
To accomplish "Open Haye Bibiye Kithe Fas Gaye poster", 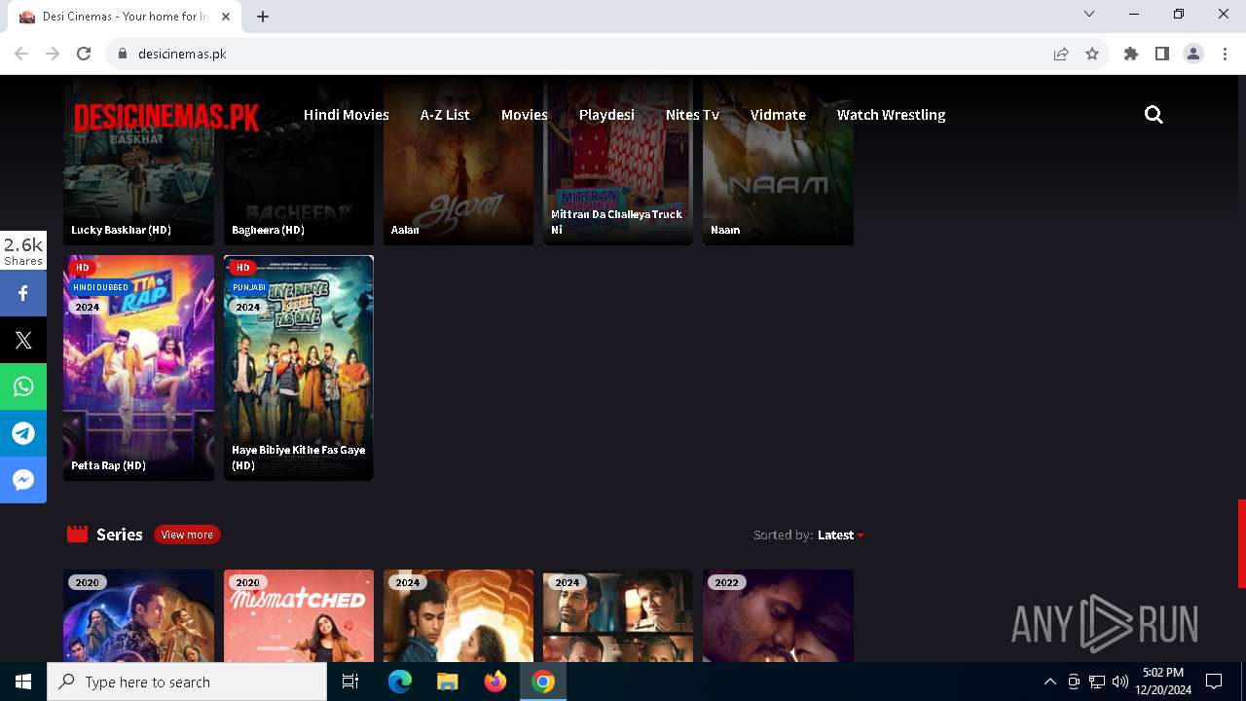I will (299, 368).
